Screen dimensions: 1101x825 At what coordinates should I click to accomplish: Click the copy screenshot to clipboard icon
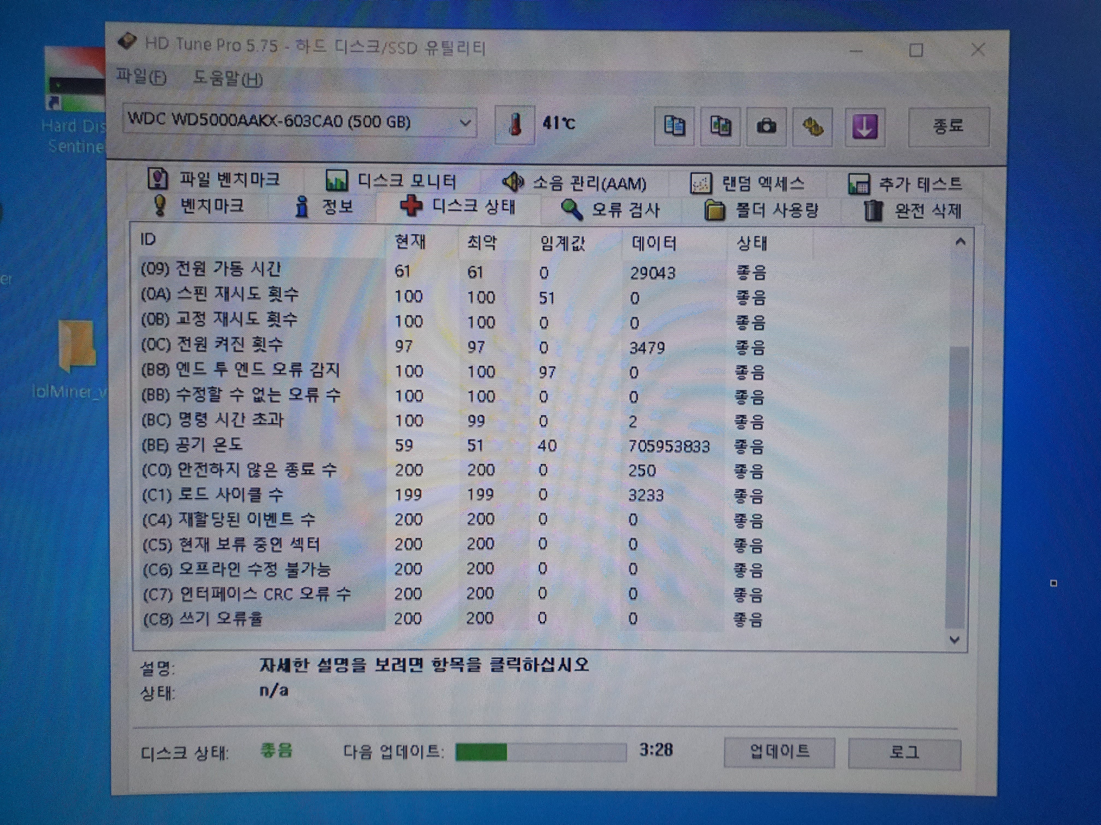tap(720, 126)
